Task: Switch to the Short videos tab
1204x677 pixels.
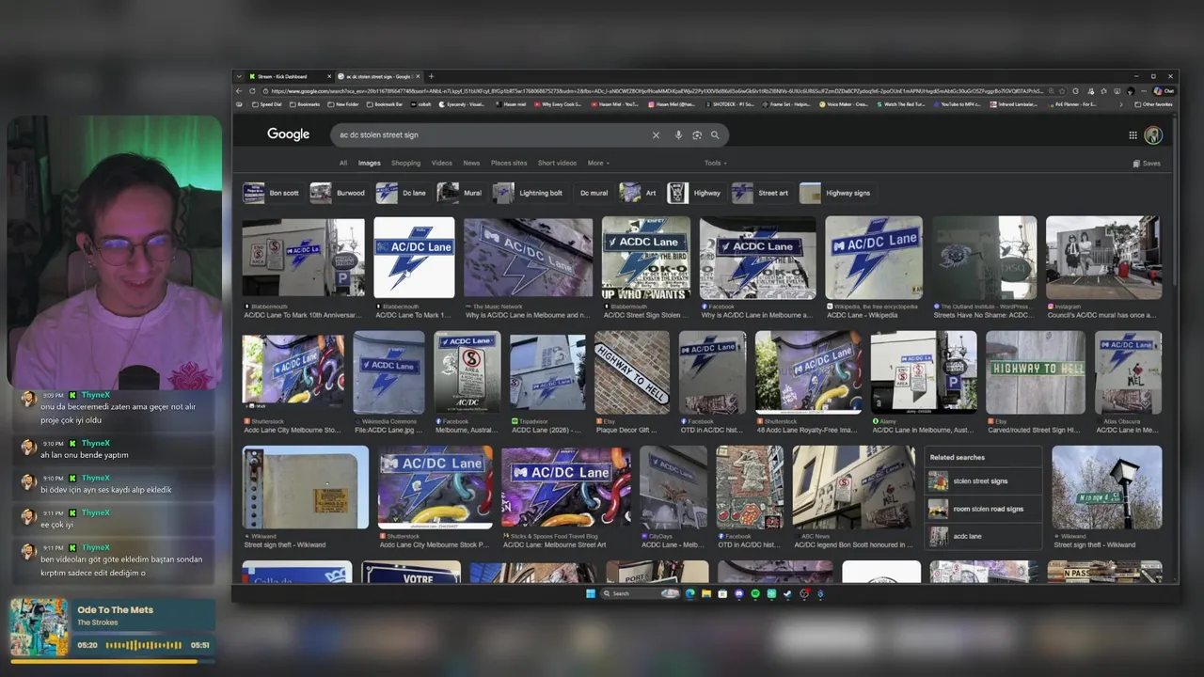Action: (x=557, y=163)
